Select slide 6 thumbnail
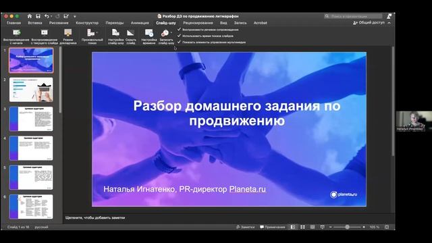432x243 pixels. coord(31,207)
